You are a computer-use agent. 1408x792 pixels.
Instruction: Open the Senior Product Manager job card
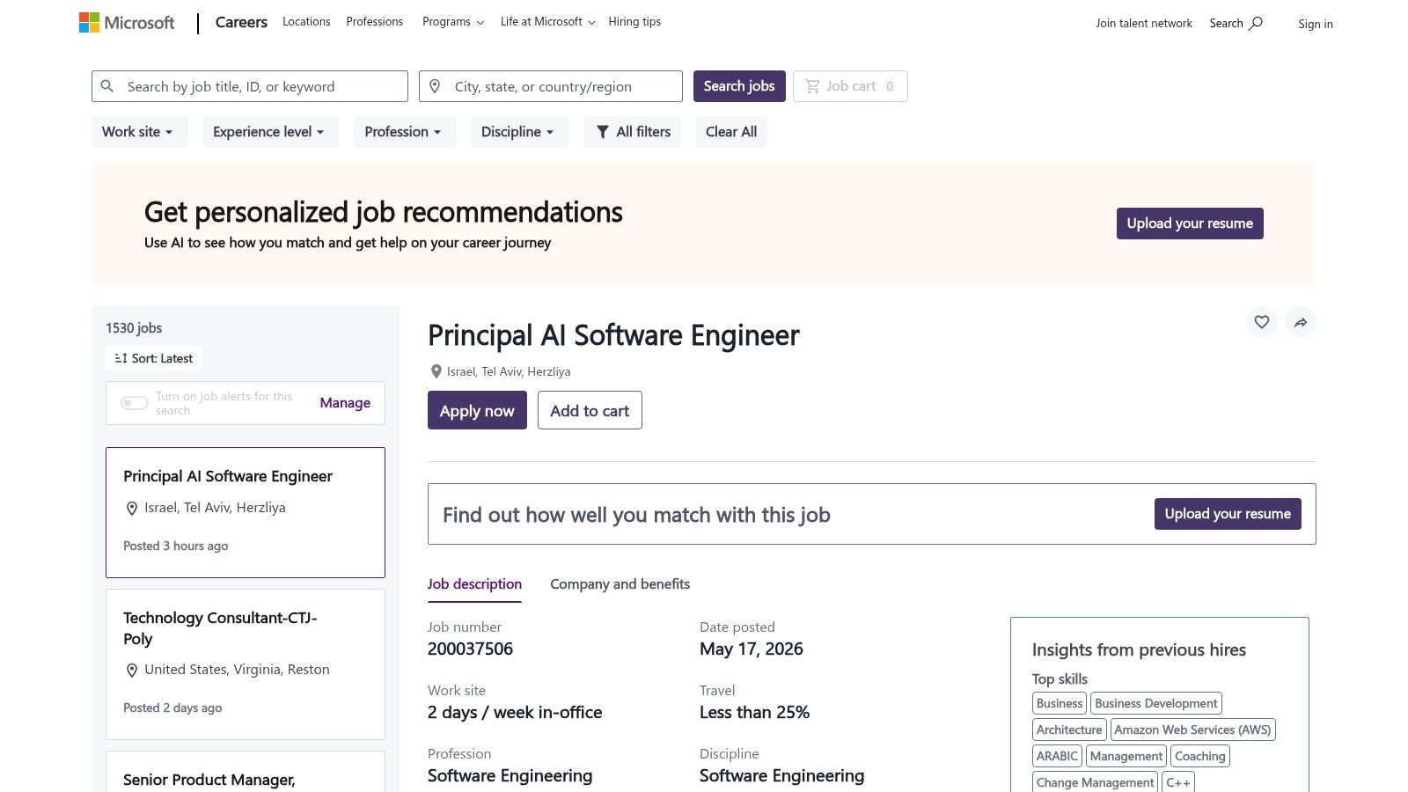click(246, 773)
